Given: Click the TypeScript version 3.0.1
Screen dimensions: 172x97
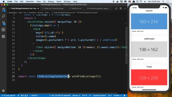Looking at the screenshot, I should 110,95.
